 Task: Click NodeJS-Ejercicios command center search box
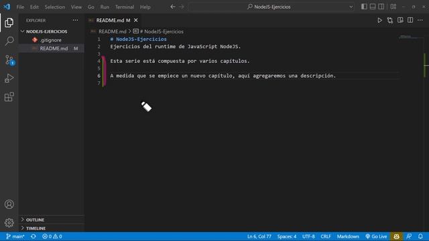pyautogui.click(x=271, y=7)
